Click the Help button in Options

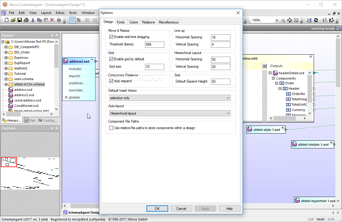coord(229,209)
